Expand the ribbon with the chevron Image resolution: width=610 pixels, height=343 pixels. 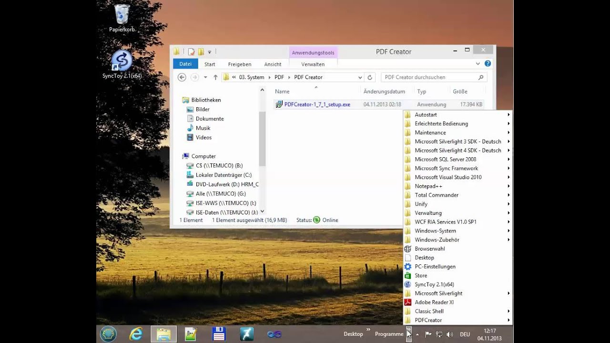(x=478, y=63)
